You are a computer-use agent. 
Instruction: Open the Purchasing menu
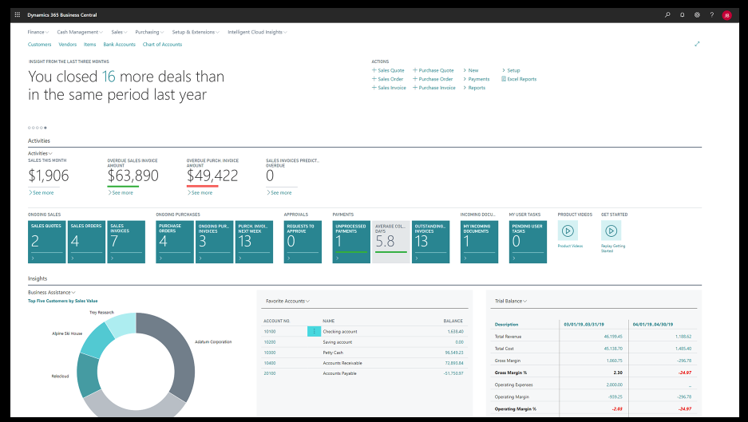click(149, 32)
